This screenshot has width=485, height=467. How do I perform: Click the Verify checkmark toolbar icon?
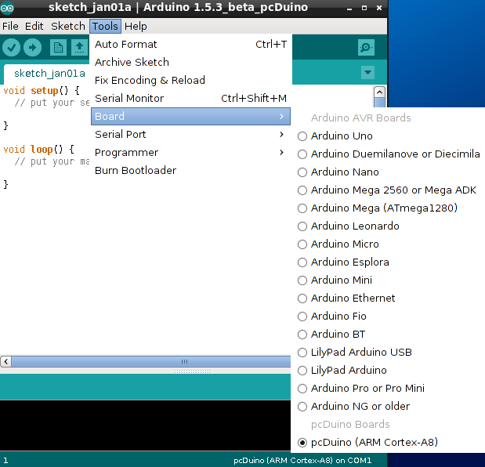pyautogui.click(x=12, y=48)
